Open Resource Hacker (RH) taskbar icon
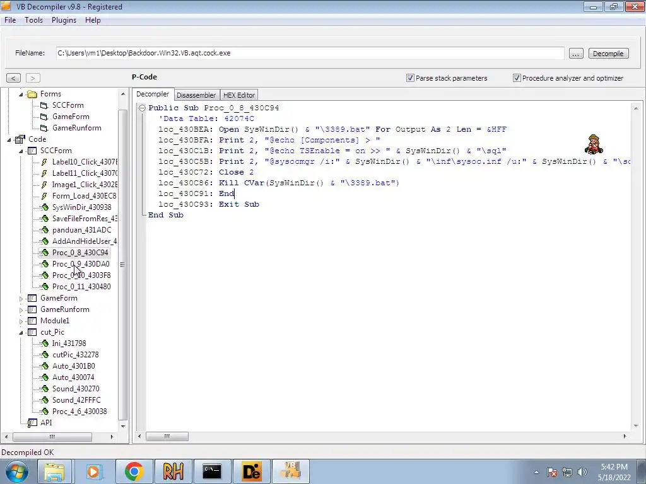Screen dimensions: 646x484 pos(173,471)
